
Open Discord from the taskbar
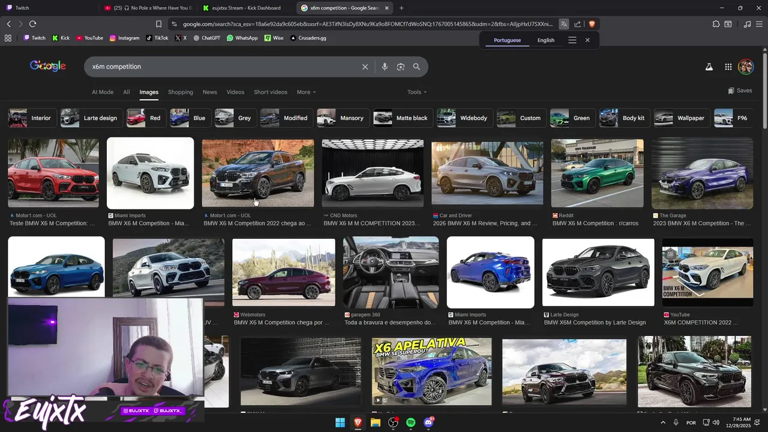coord(428,422)
